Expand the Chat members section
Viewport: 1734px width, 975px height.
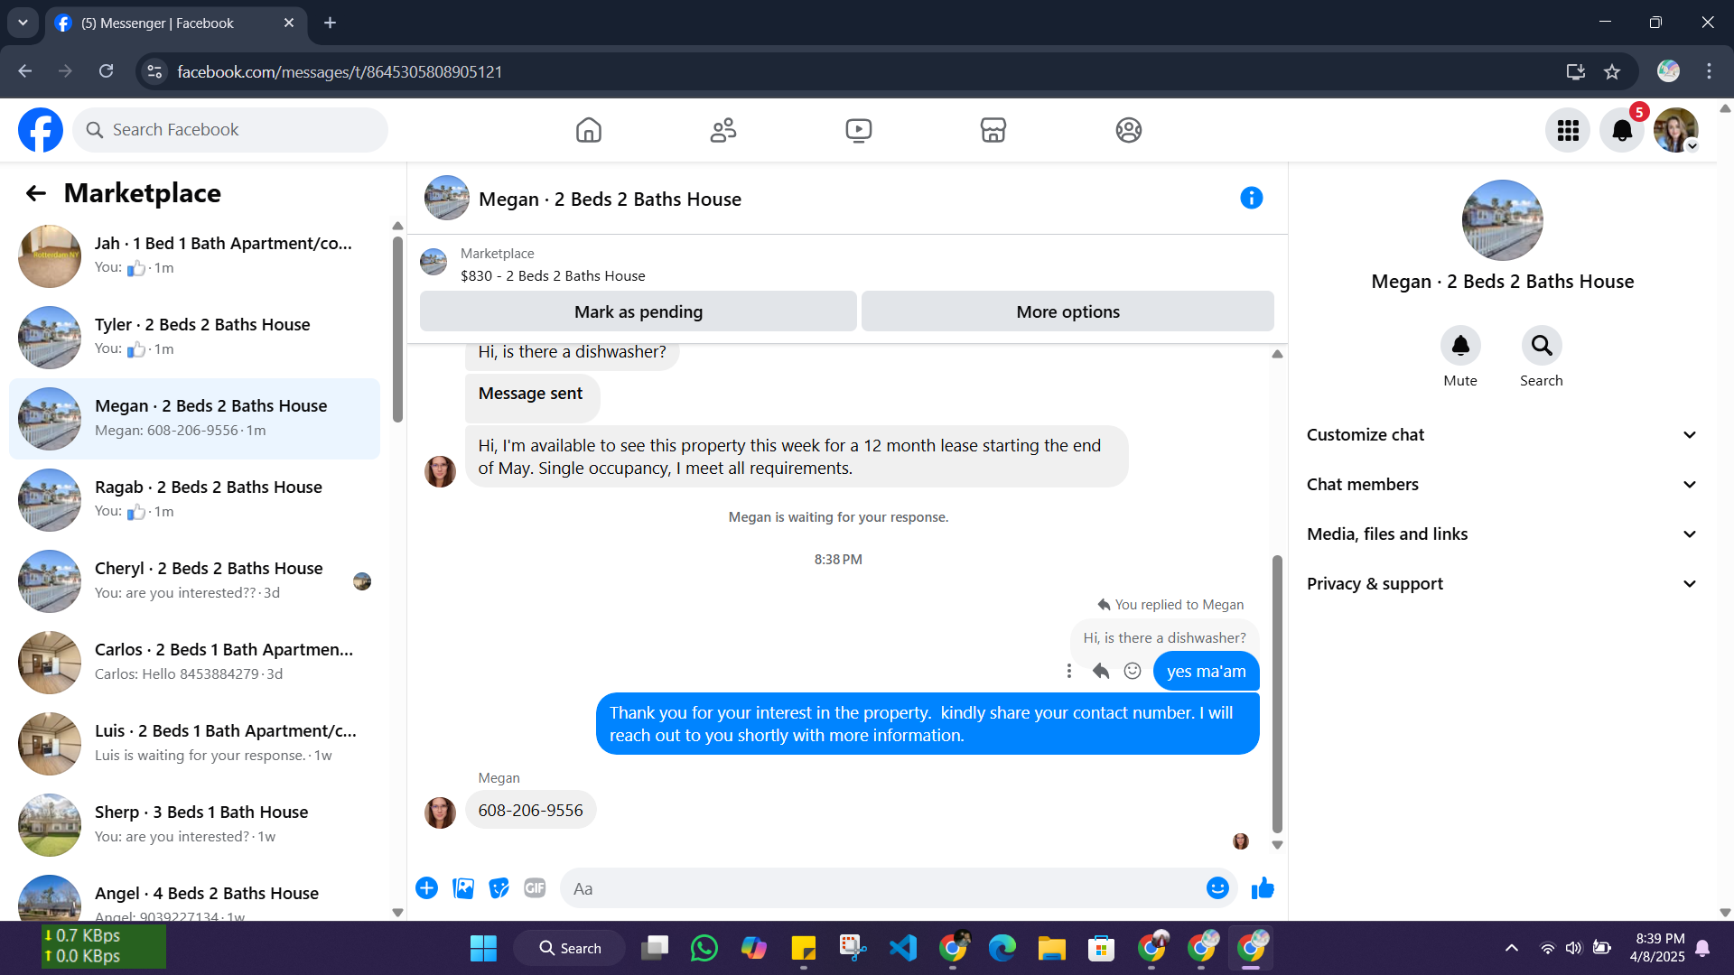(x=1502, y=485)
